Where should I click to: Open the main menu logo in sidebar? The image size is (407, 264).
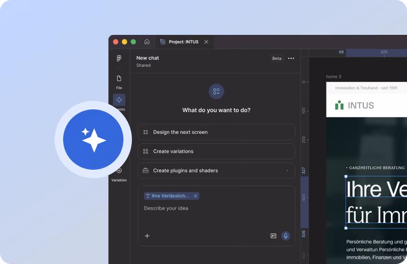119,58
